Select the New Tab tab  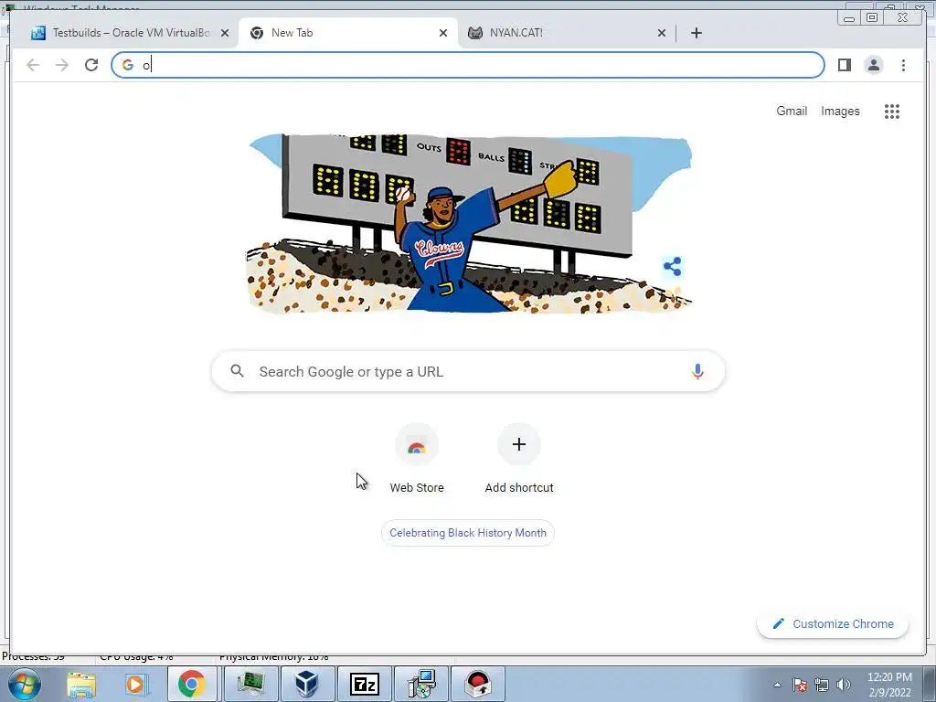click(347, 33)
